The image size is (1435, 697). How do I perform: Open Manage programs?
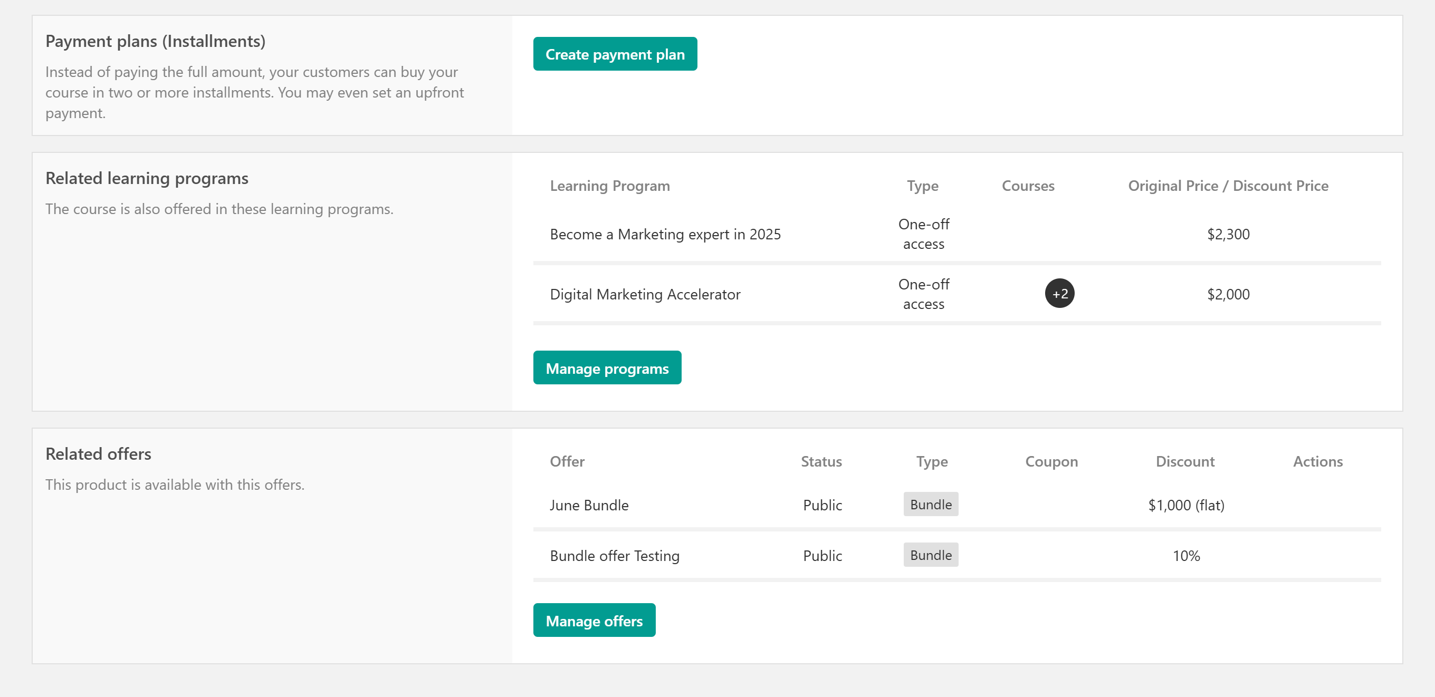(607, 368)
